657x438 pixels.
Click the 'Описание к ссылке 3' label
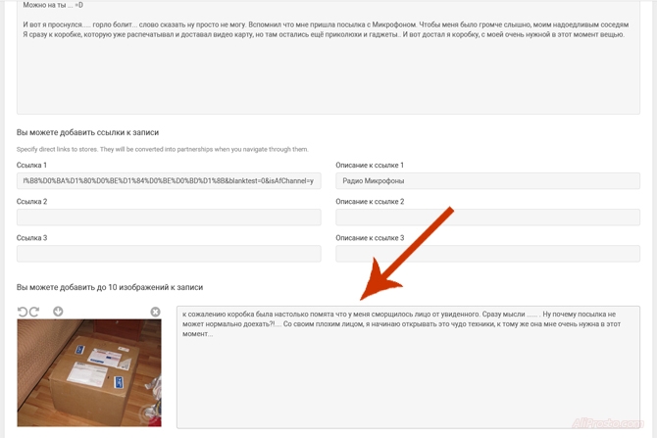(x=370, y=238)
